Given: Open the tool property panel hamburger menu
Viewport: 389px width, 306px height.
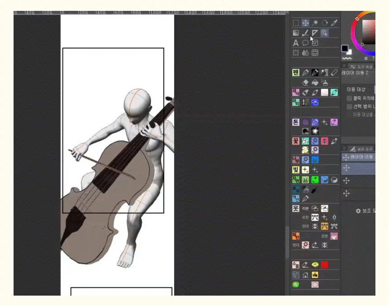Looking at the screenshot, I should click(344, 66).
